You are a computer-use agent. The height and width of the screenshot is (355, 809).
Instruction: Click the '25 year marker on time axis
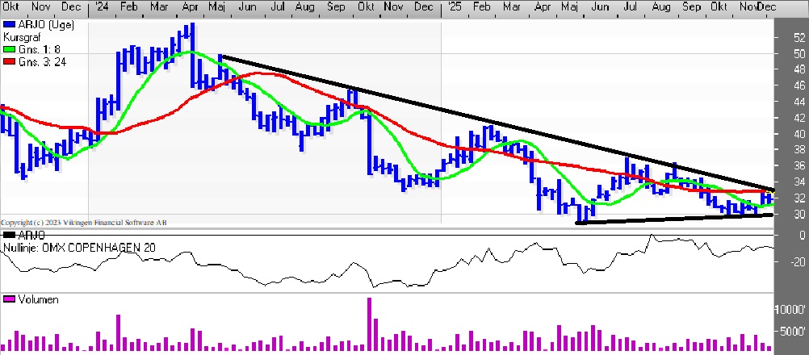click(x=453, y=7)
